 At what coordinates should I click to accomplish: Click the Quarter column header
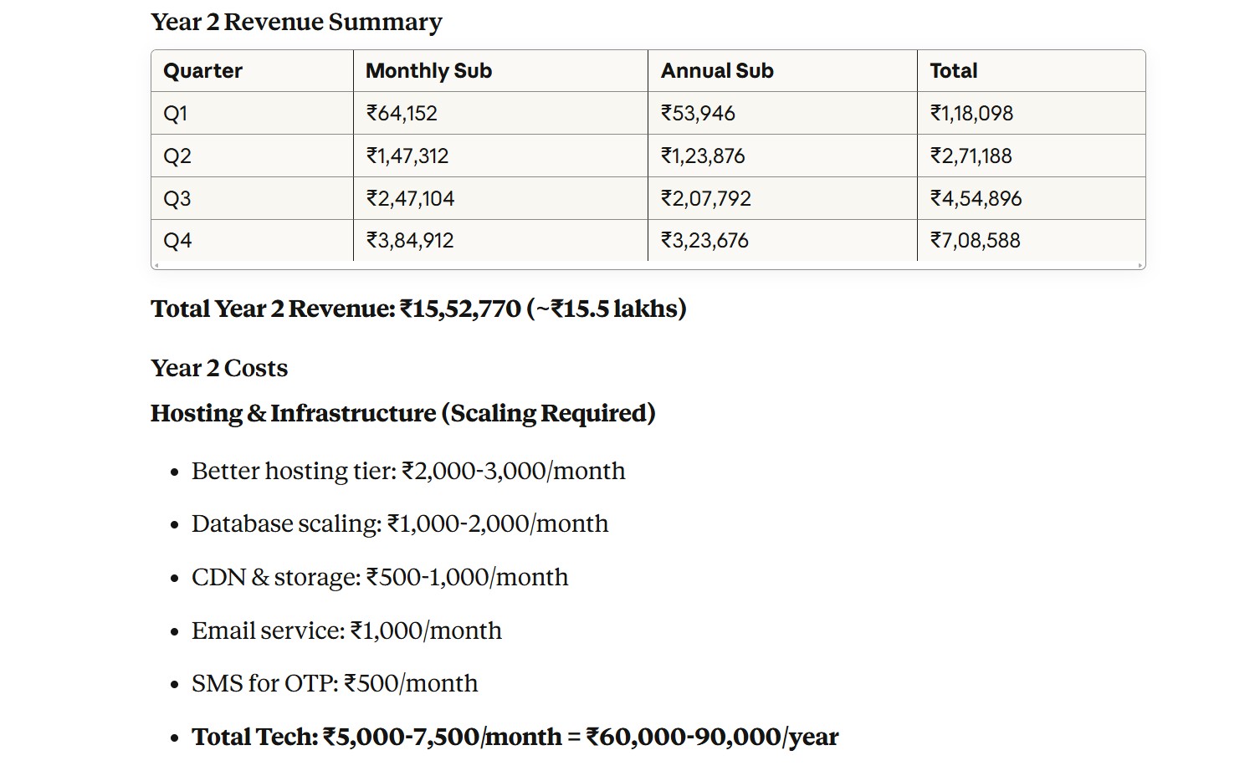coord(202,71)
